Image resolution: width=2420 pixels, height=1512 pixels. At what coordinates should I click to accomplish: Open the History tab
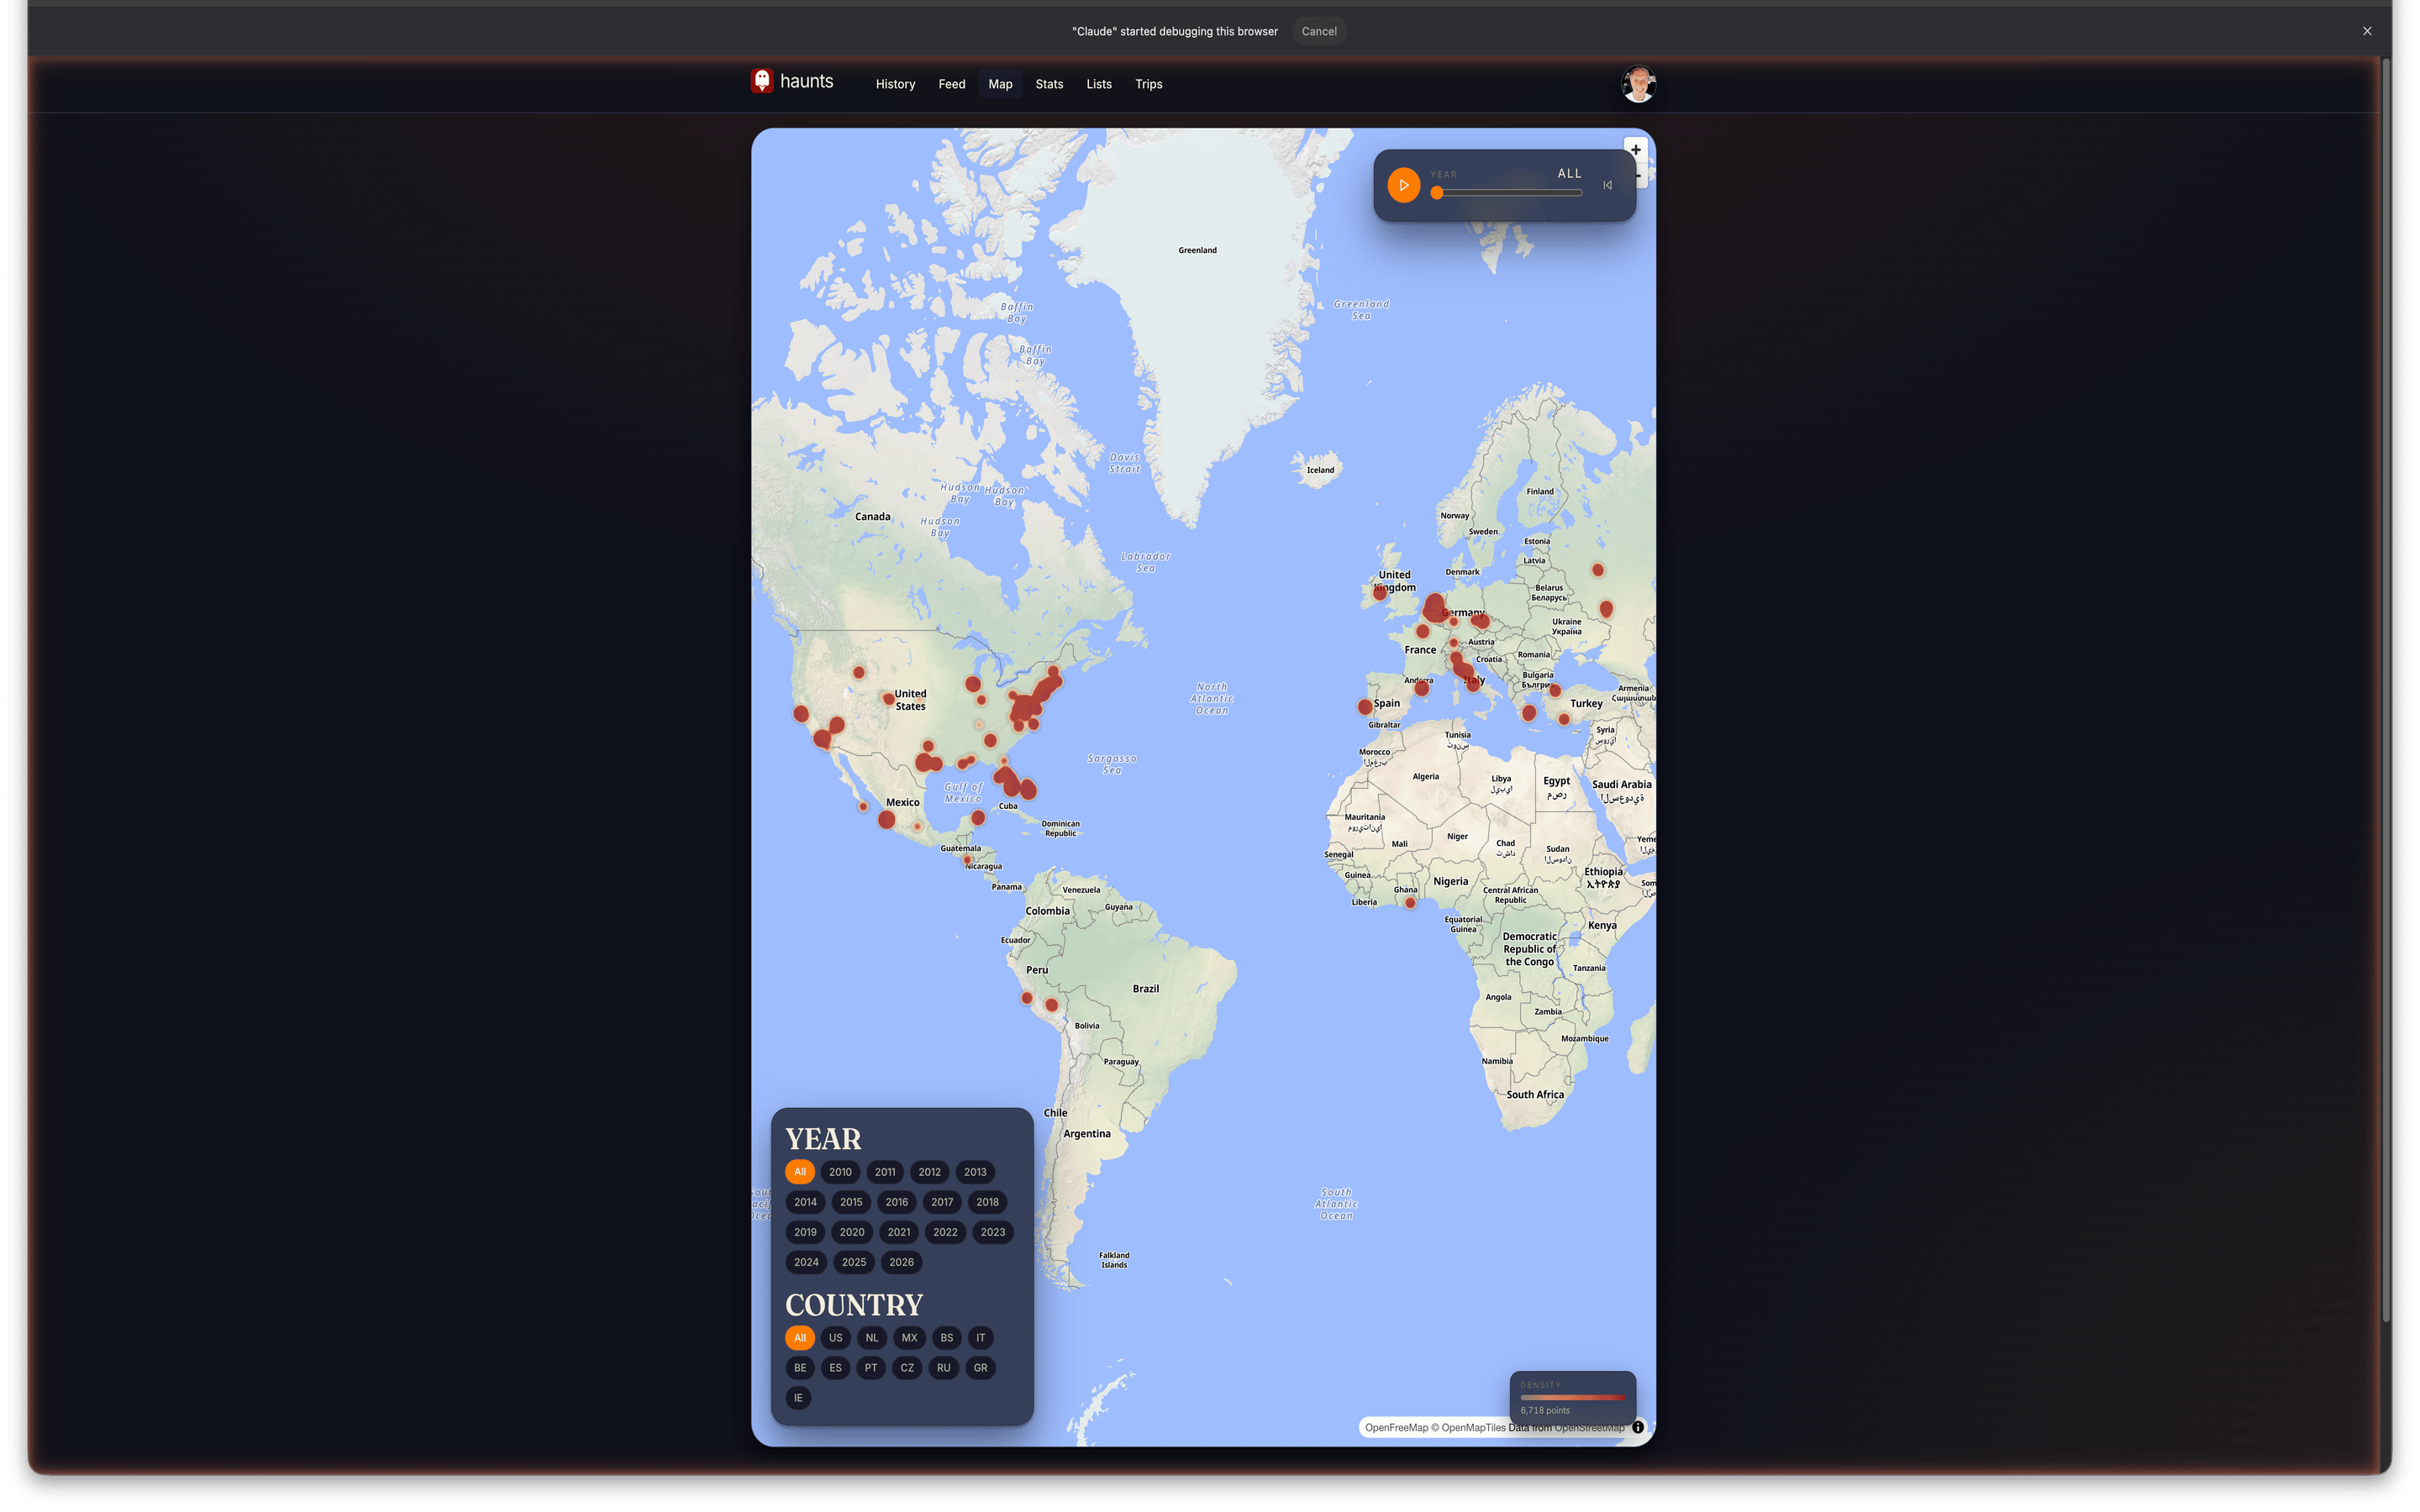[895, 84]
